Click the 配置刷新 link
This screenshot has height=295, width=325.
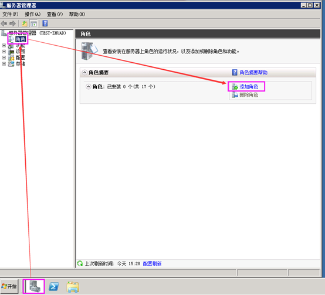click(152, 264)
